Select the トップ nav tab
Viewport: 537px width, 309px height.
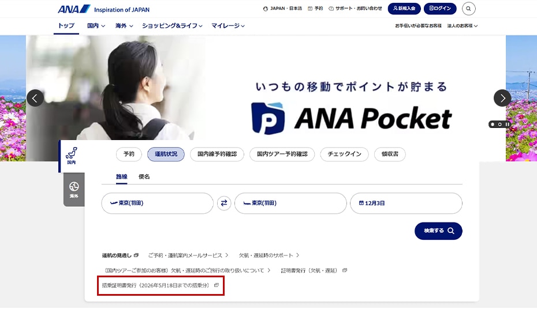[x=66, y=25]
